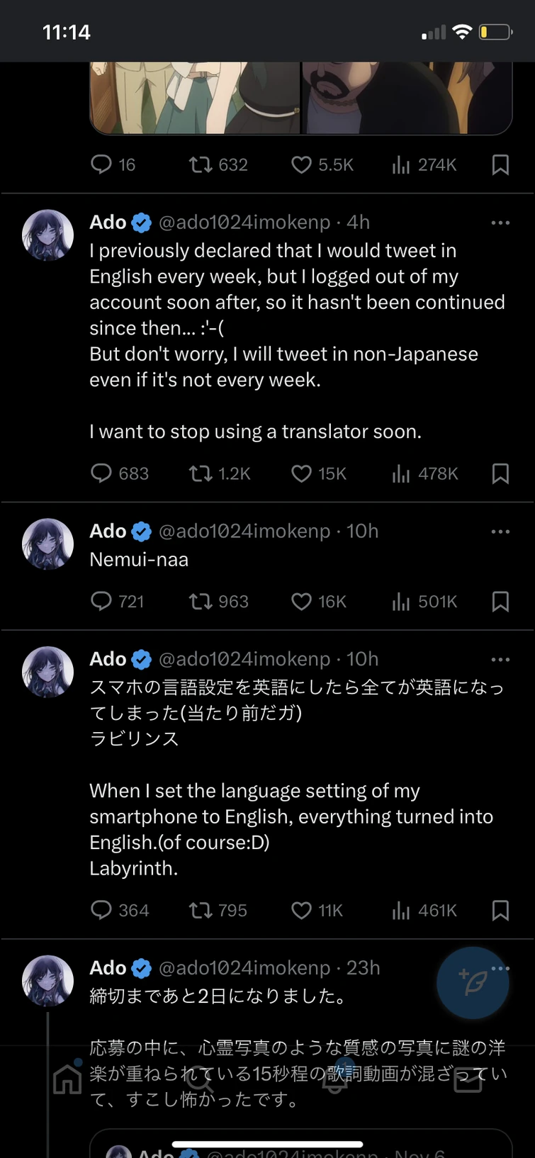Bookmark the Labyrinth tweet
Image resolution: width=535 pixels, height=1158 pixels.
[x=500, y=910]
